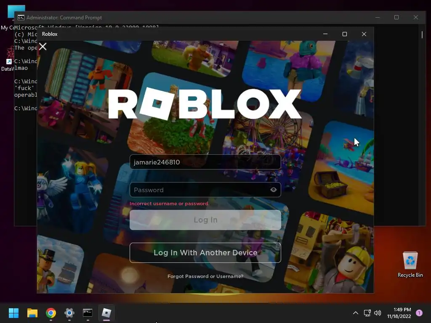Choose Log In With Another Device
The height and width of the screenshot is (323, 431).
tap(205, 253)
